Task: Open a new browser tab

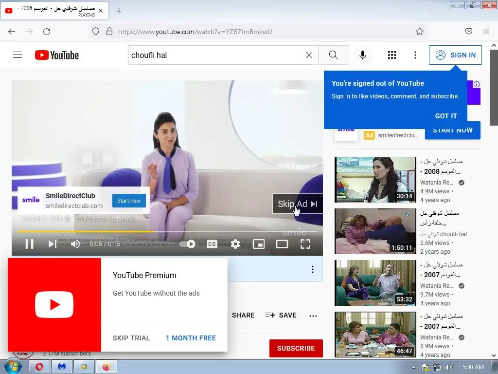Action: pos(119,11)
